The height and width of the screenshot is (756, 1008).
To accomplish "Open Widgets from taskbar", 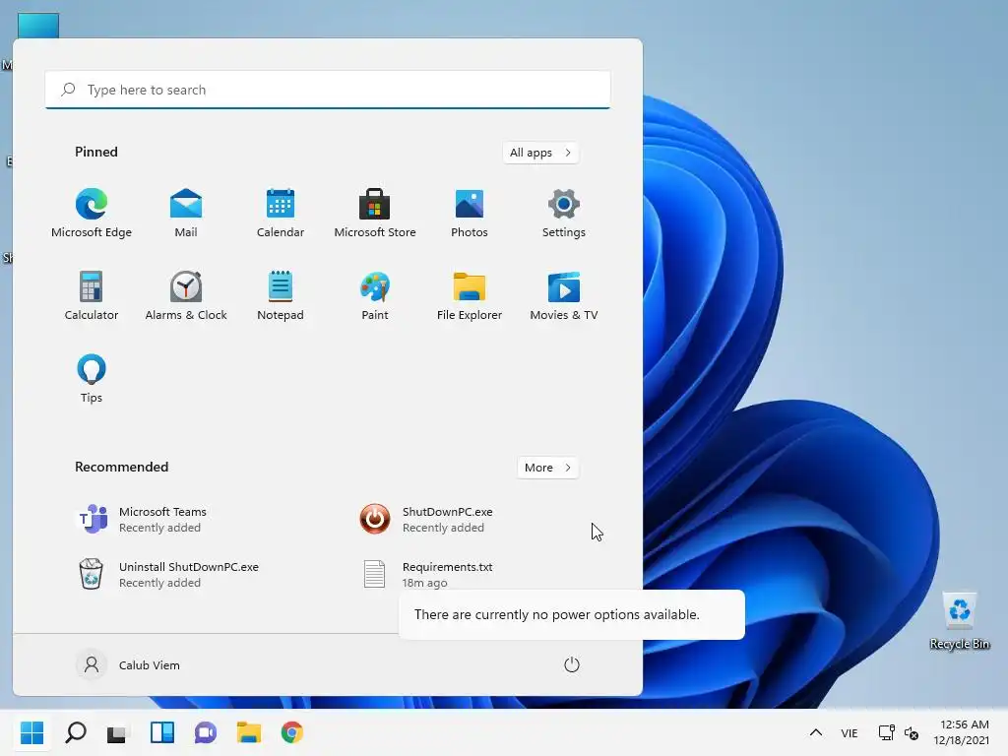I will (162, 732).
